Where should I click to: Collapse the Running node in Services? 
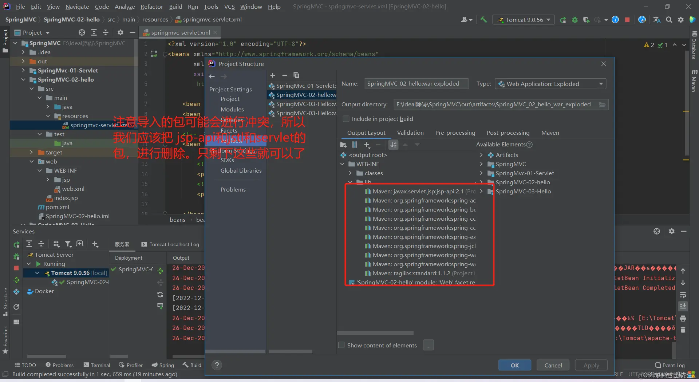point(29,264)
